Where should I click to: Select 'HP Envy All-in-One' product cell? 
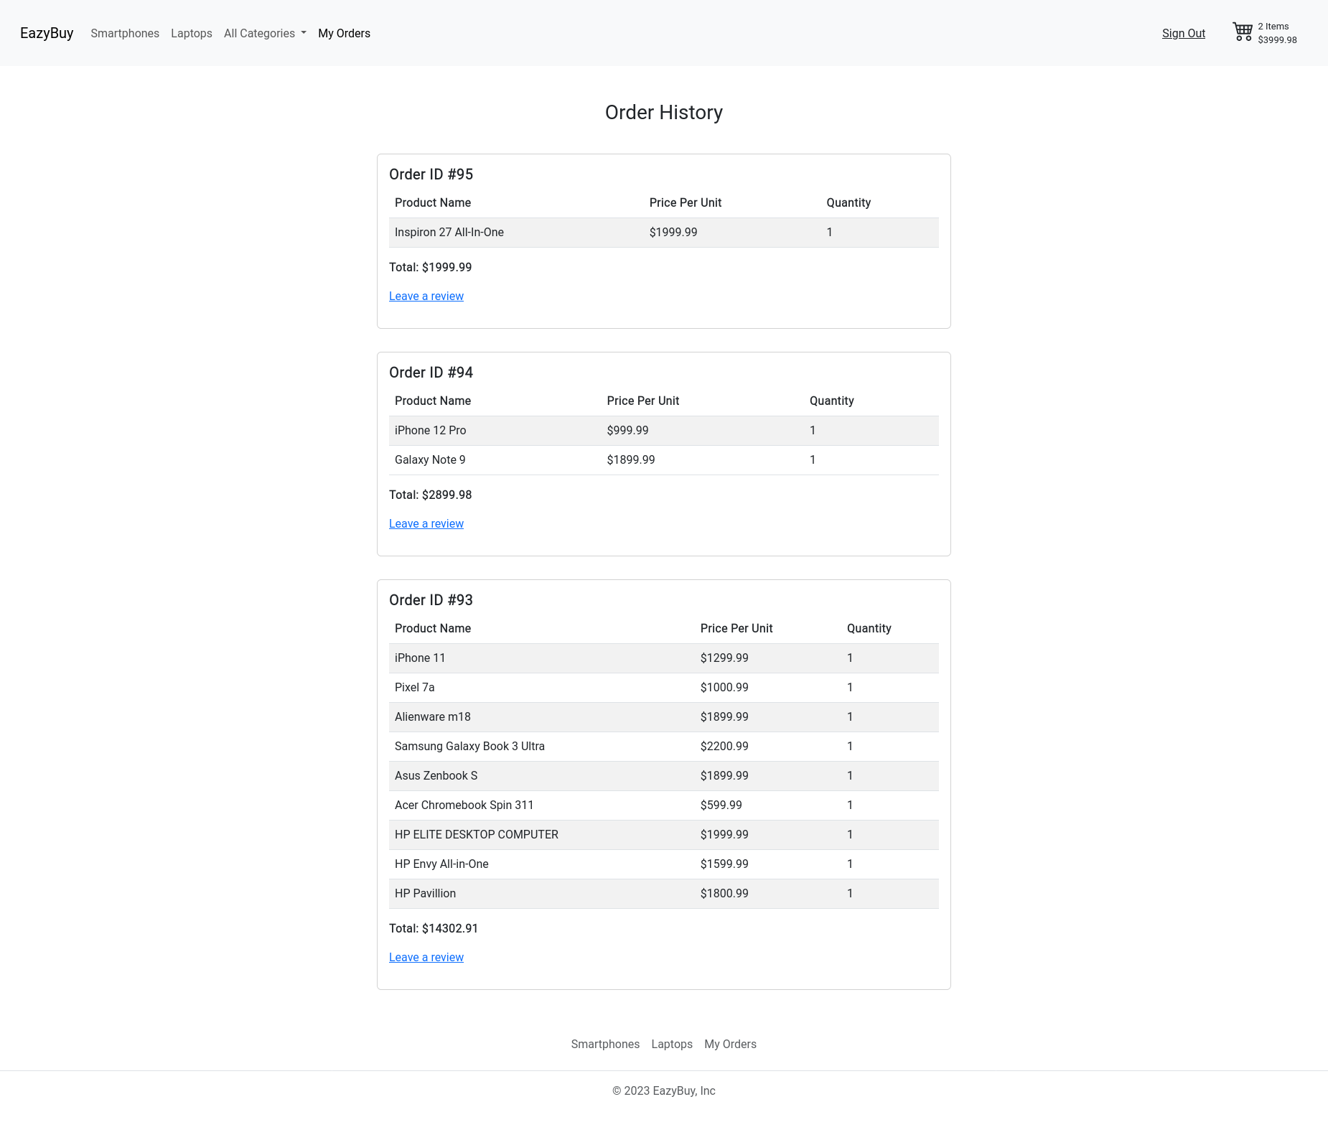click(542, 864)
